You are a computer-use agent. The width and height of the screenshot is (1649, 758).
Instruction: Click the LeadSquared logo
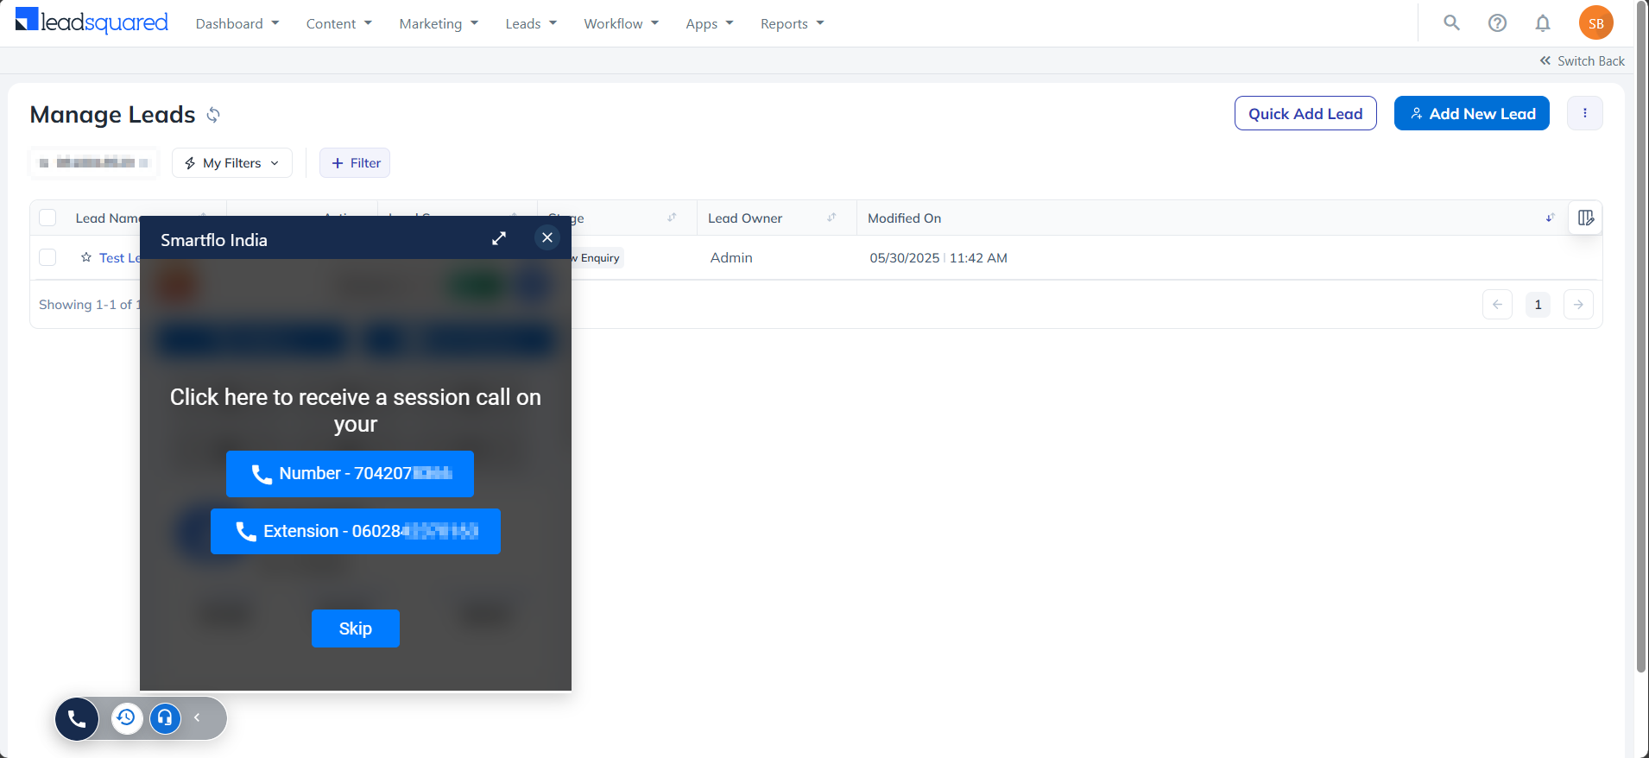[x=92, y=21]
